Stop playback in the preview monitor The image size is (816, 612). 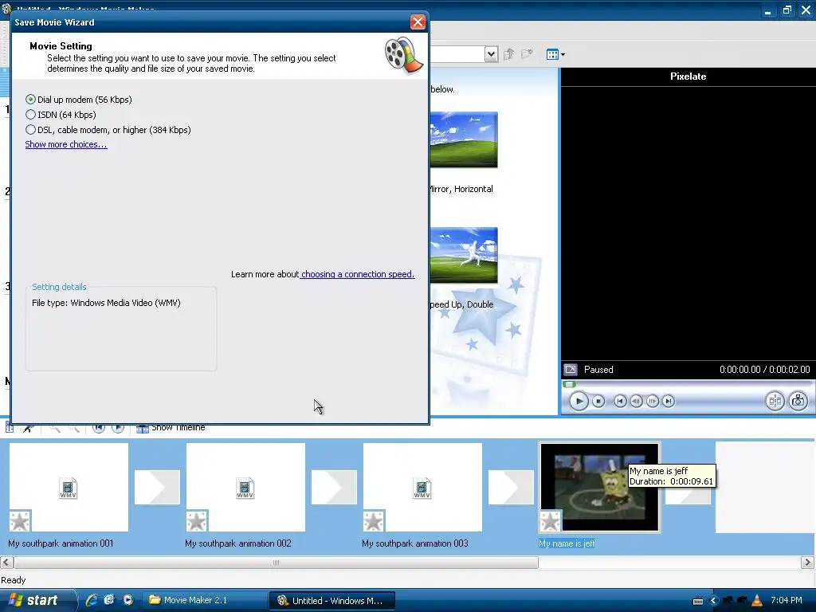[x=598, y=402]
